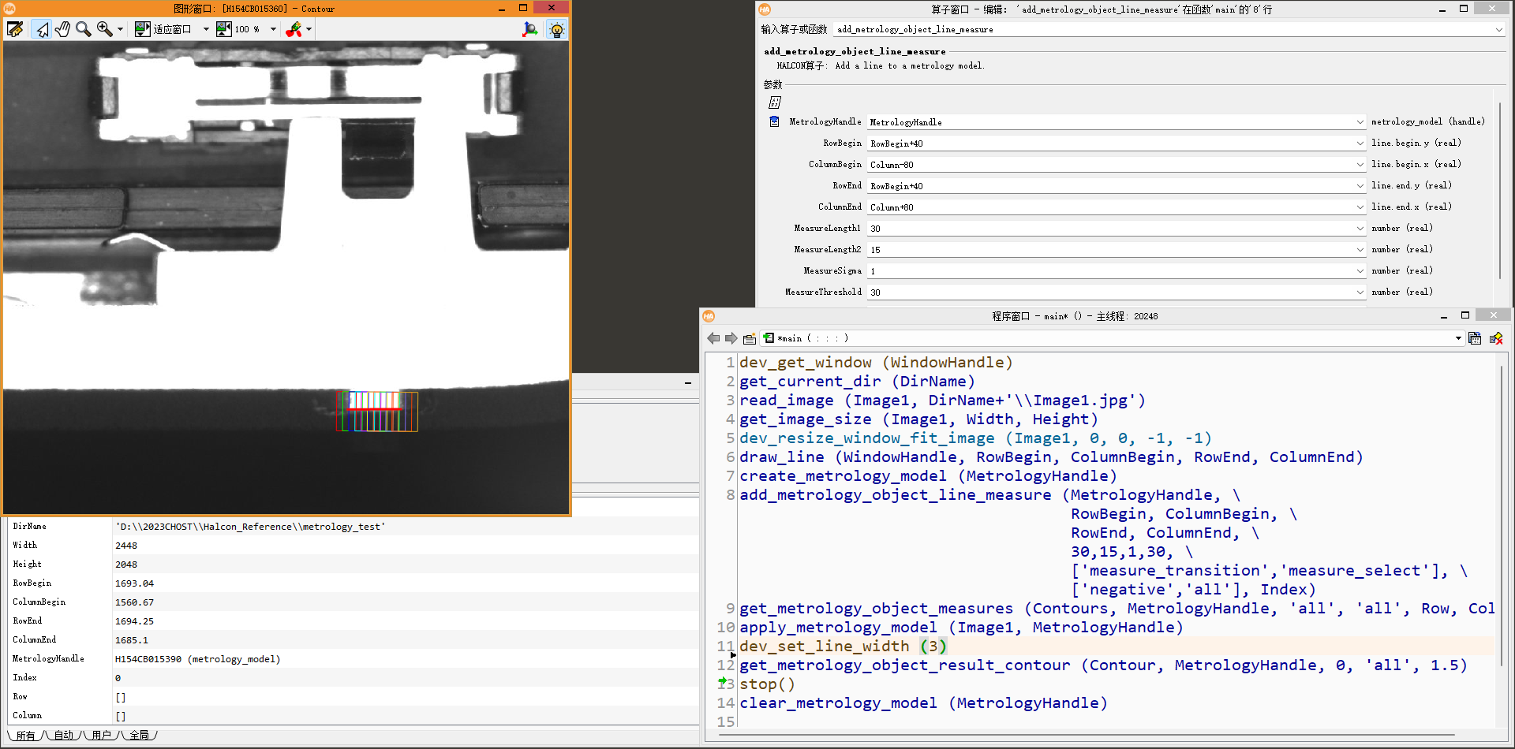Image resolution: width=1515 pixels, height=749 pixels.
Task: Open the 适应窗口 dropdown arrow
Action: [206, 29]
